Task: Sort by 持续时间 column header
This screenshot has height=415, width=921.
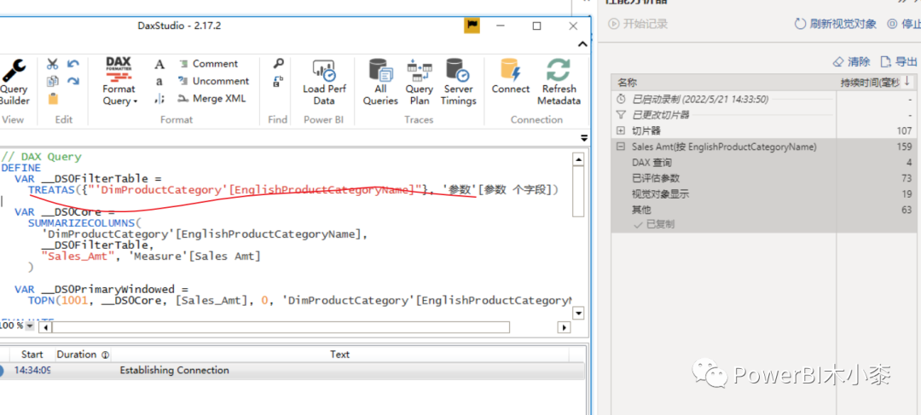Action: 875,83
